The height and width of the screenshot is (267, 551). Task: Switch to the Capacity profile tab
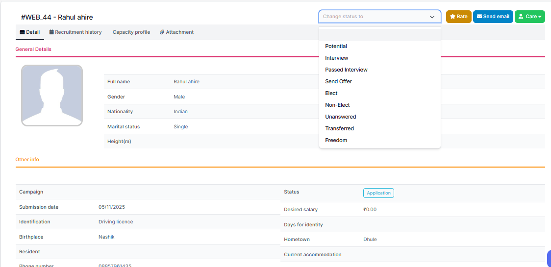131,32
